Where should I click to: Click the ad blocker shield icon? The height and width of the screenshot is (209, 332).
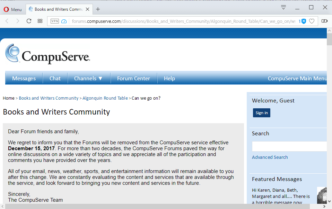[304, 21]
